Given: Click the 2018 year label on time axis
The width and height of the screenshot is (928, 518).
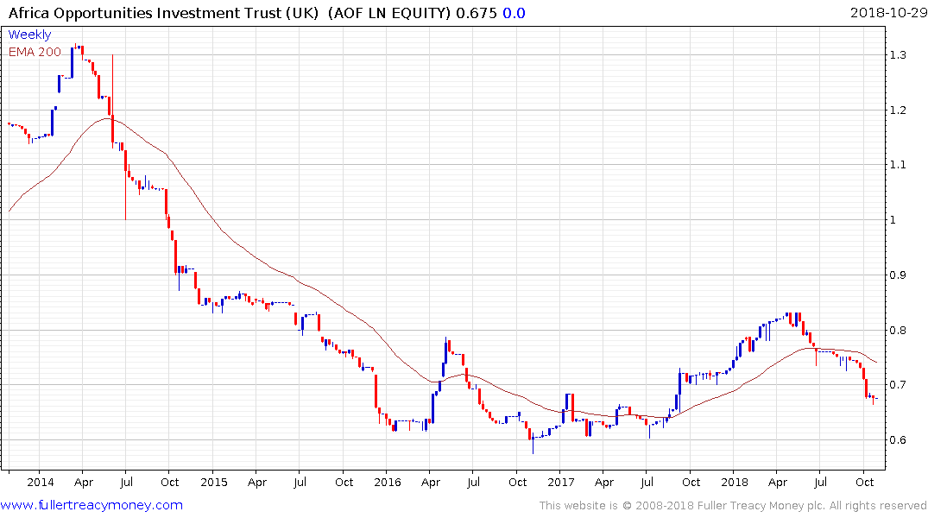Looking at the screenshot, I should 735,482.
